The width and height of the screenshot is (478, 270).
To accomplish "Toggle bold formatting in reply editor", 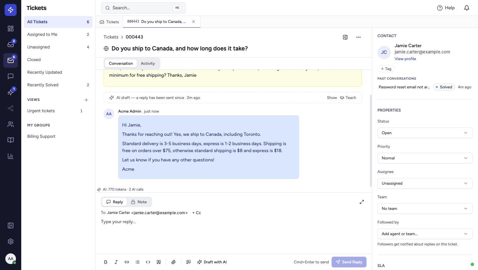I will click(106, 262).
